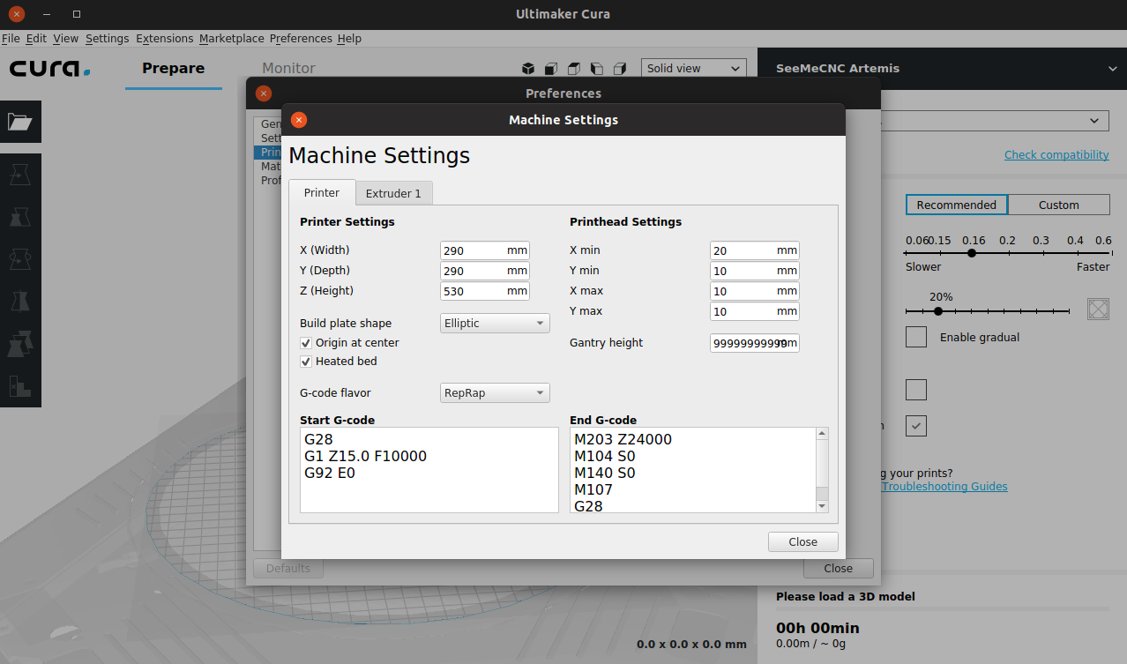
Task: Select the Printer tab in Machine Settings
Action: [322, 192]
